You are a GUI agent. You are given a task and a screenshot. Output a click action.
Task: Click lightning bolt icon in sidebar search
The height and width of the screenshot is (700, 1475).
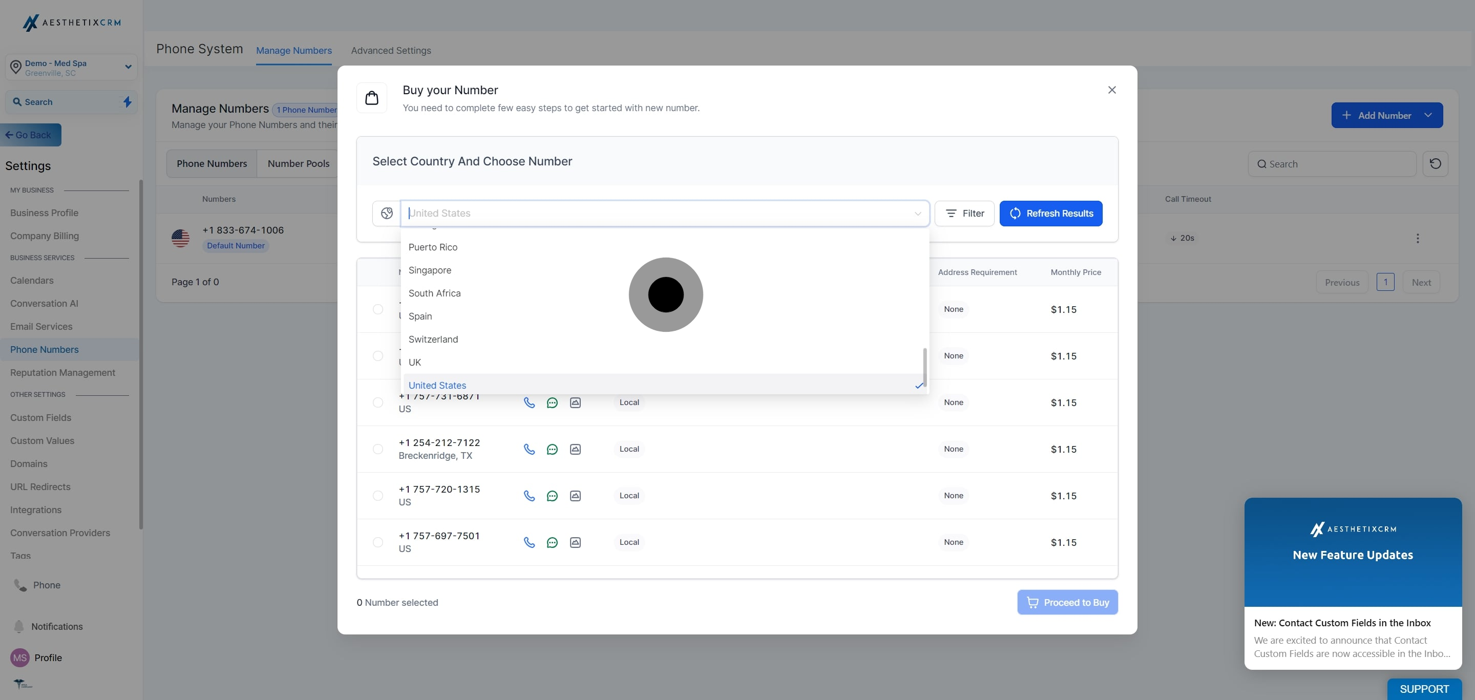pos(127,102)
